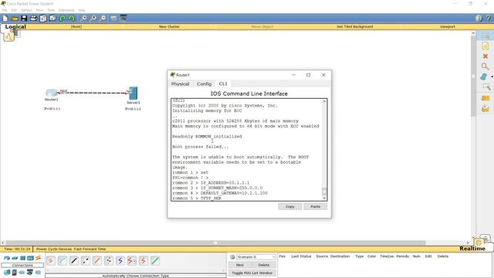The height and width of the screenshot is (278, 494).
Task: Select the Switches device category icon
Action: click(15, 258)
